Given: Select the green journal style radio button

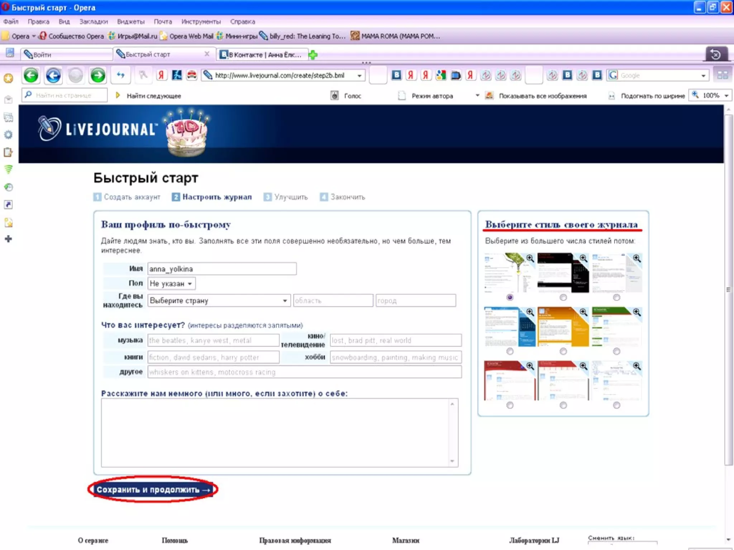Looking at the screenshot, I should [x=616, y=351].
